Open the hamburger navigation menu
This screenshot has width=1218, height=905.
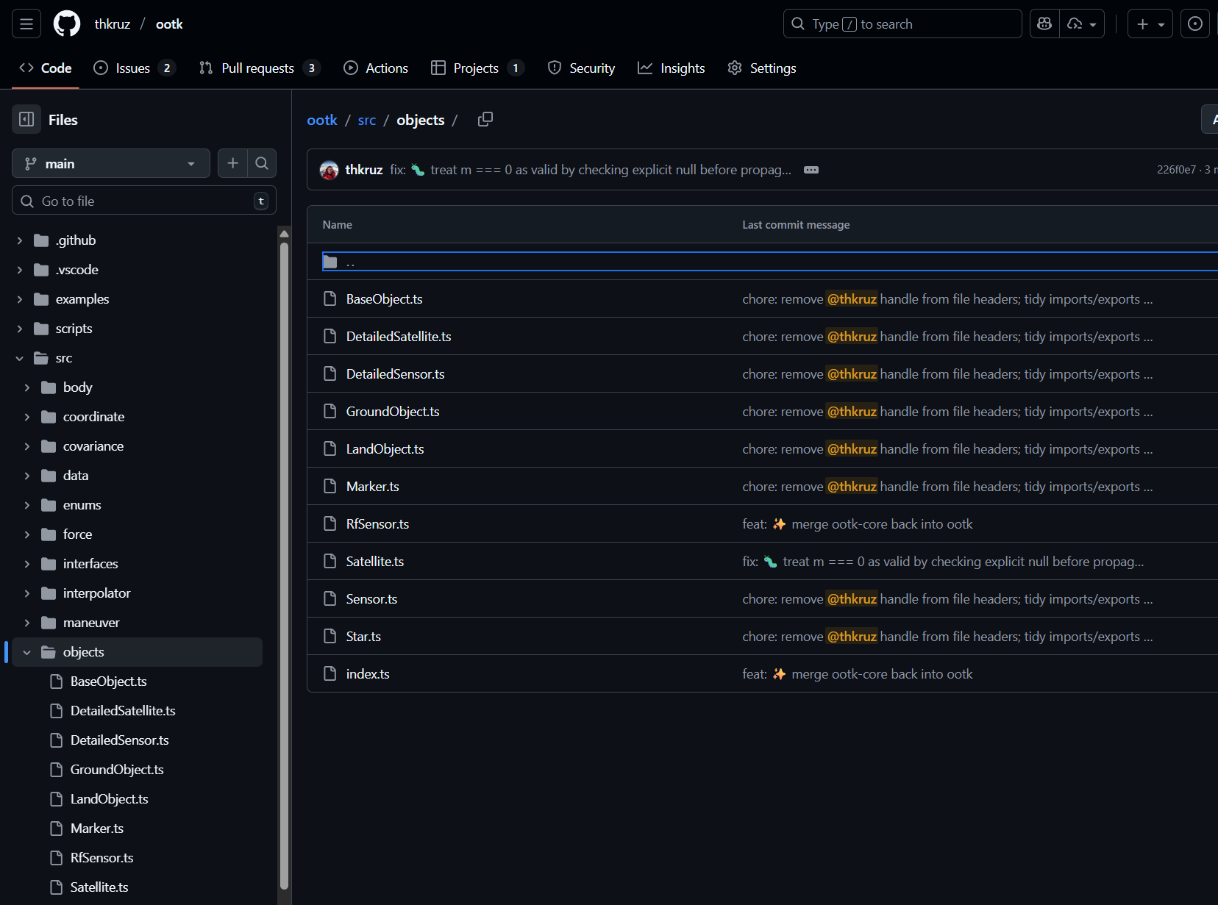[26, 24]
